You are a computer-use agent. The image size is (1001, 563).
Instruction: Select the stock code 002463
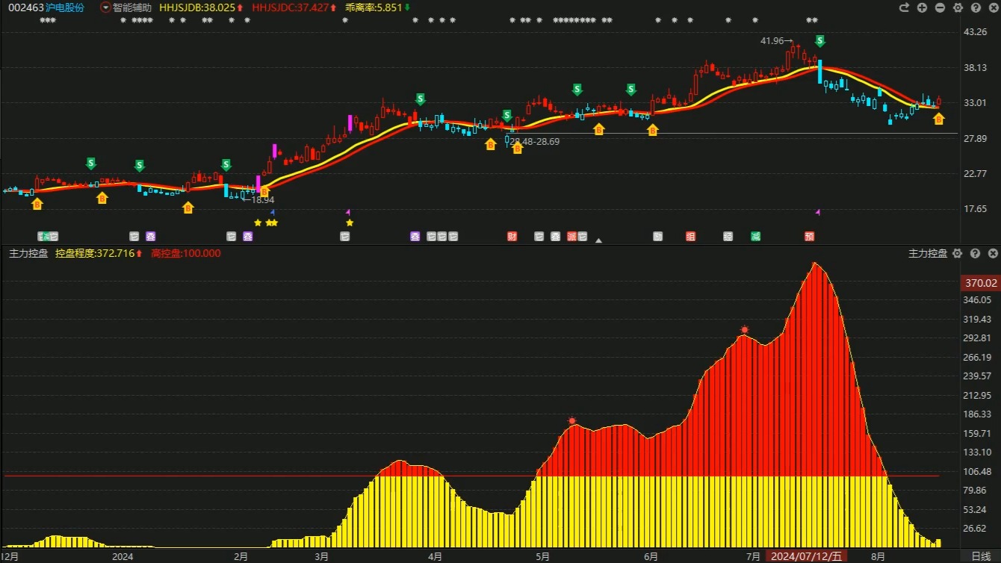[x=26, y=7]
